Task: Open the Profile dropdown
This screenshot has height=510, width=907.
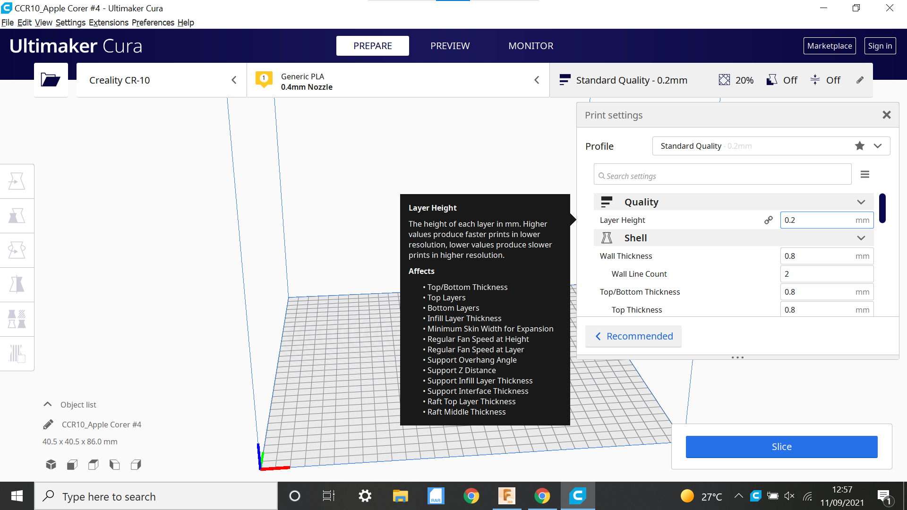Action: (x=878, y=146)
